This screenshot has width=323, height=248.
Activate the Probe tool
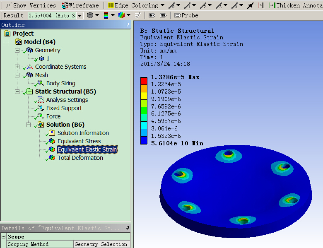[x=186, y=15]
